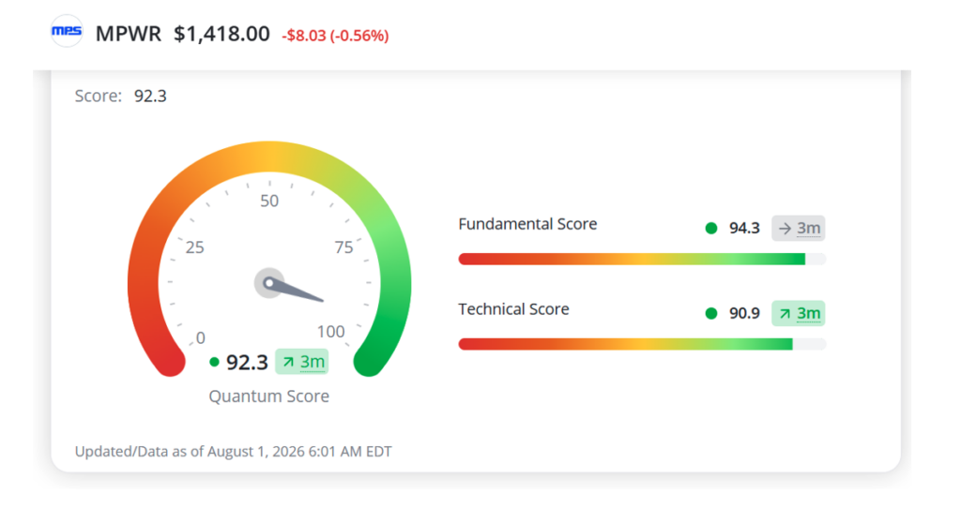The image size is (961, 508).
Task: Open the Fundamental Score 3m trend badge
Action: tap(798, 229)
